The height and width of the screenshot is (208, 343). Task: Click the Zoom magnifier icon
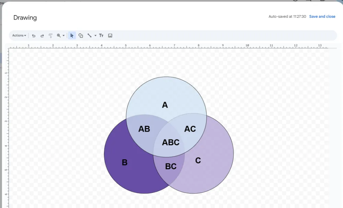(x=59, y=36)
